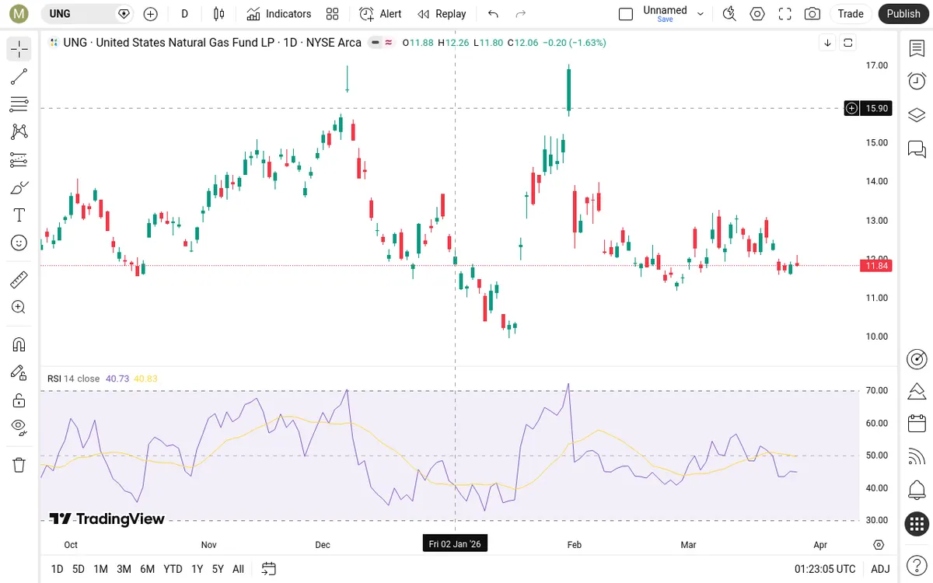Select the 3M time range
This screenshot has height=583, width=933.
point(124,569)
